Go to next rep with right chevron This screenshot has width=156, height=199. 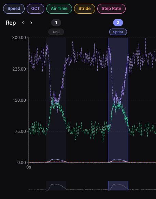[x=31, y=23]
